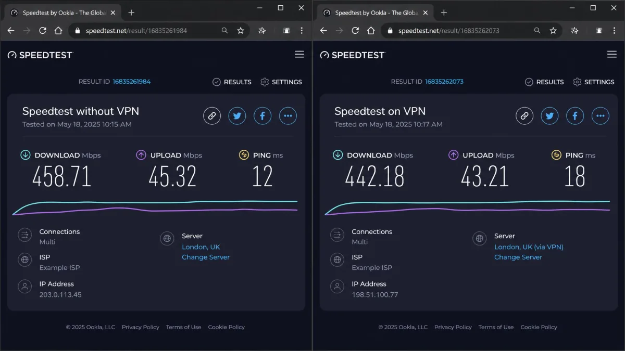Open RESULTS on left Speedtest page
This screenshot has width=625, height=351.
point(232,82)
